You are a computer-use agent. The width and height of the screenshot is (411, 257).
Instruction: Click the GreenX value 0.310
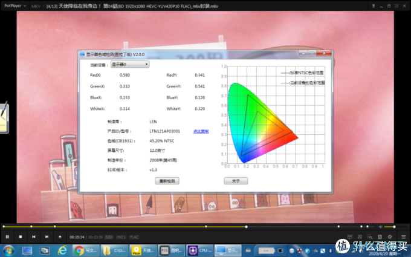pyautogui.click(x=125, y=86)
